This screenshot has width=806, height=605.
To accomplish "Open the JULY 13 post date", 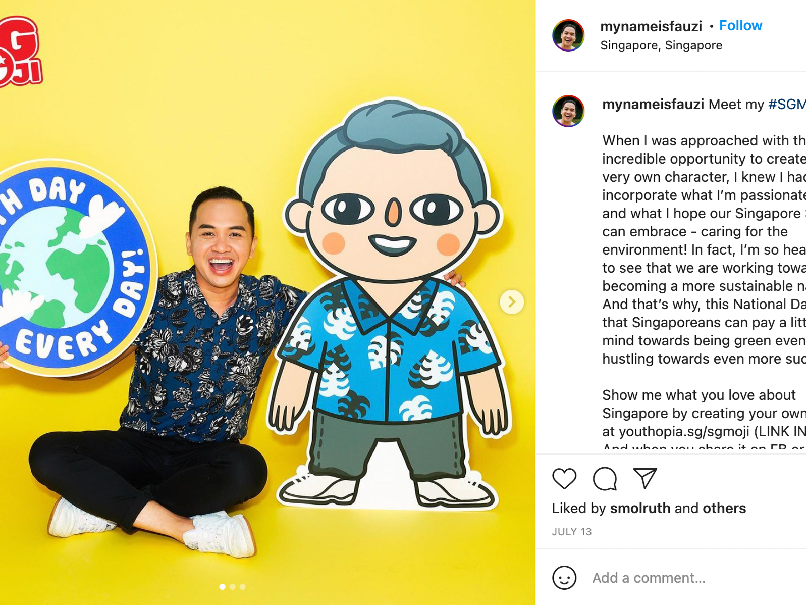I will coord(572,532).
